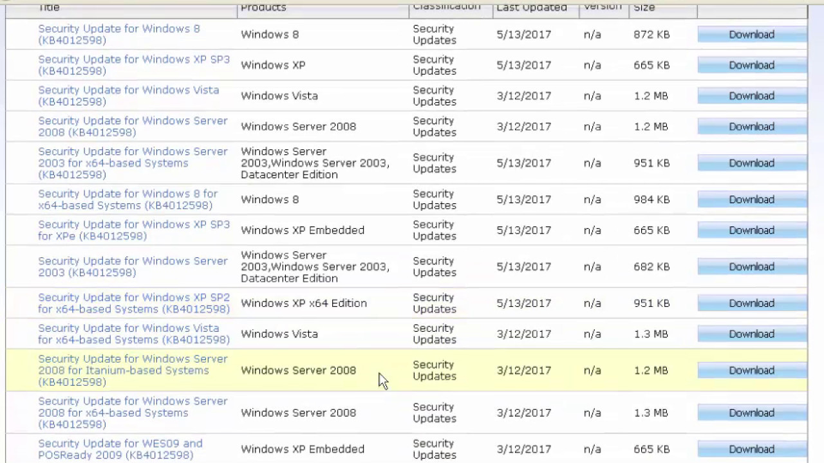Download the Windows Server 2008 (KB4012598) 3/12/2017 non-Itanium 1.2 MB update
Screen dimensions: 824x463
pyautogui.click(x=752, y=127)
